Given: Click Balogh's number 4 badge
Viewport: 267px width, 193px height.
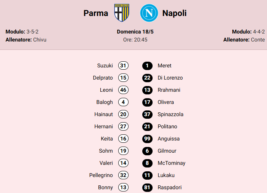Looking at the screenshot, I should point(123,102).
